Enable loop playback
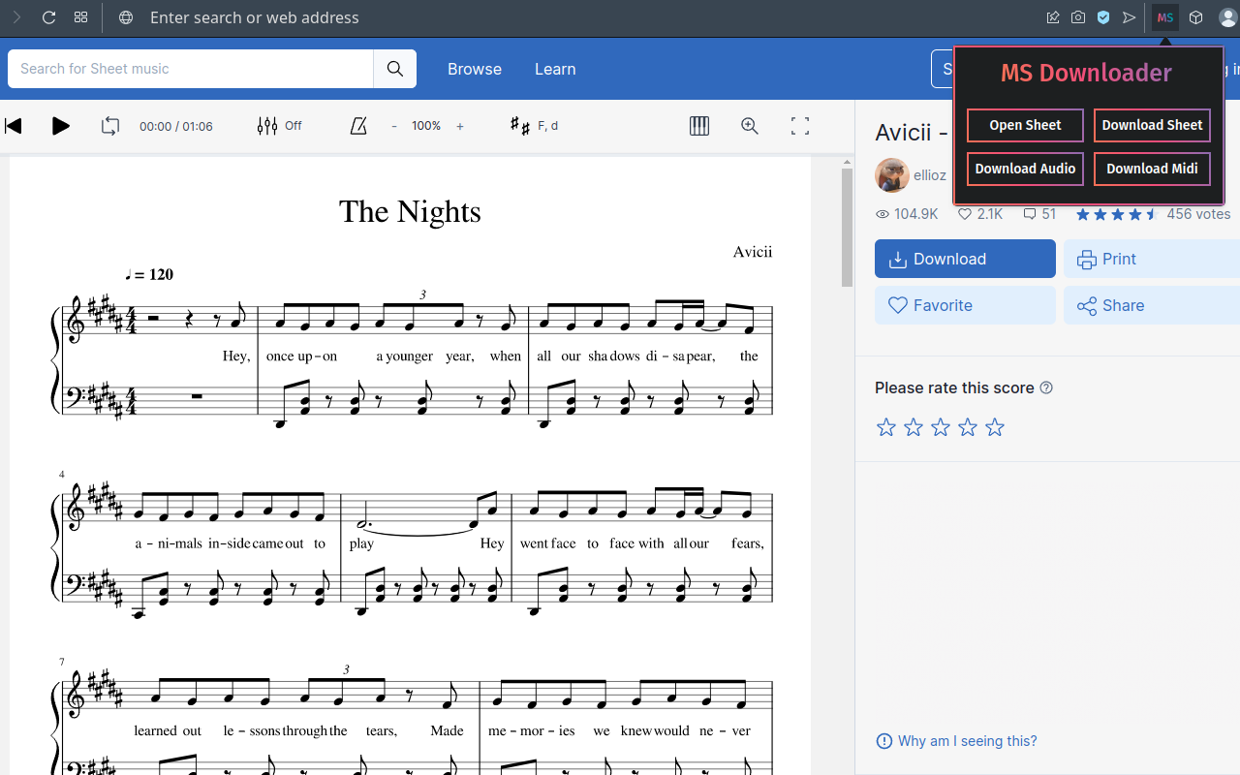Image resolution: width=1240 pixels, height=775 pixels. (x=110, y=126)
